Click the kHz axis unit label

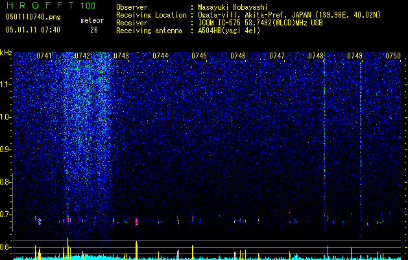pos(6,53)
